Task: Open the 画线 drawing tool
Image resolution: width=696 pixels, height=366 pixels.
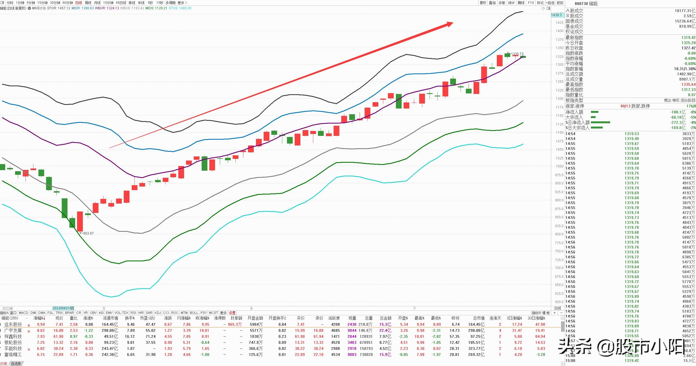Action: (521, 3)
